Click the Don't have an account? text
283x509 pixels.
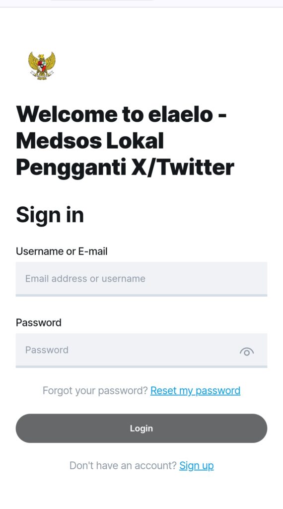[x=123, y=465]
